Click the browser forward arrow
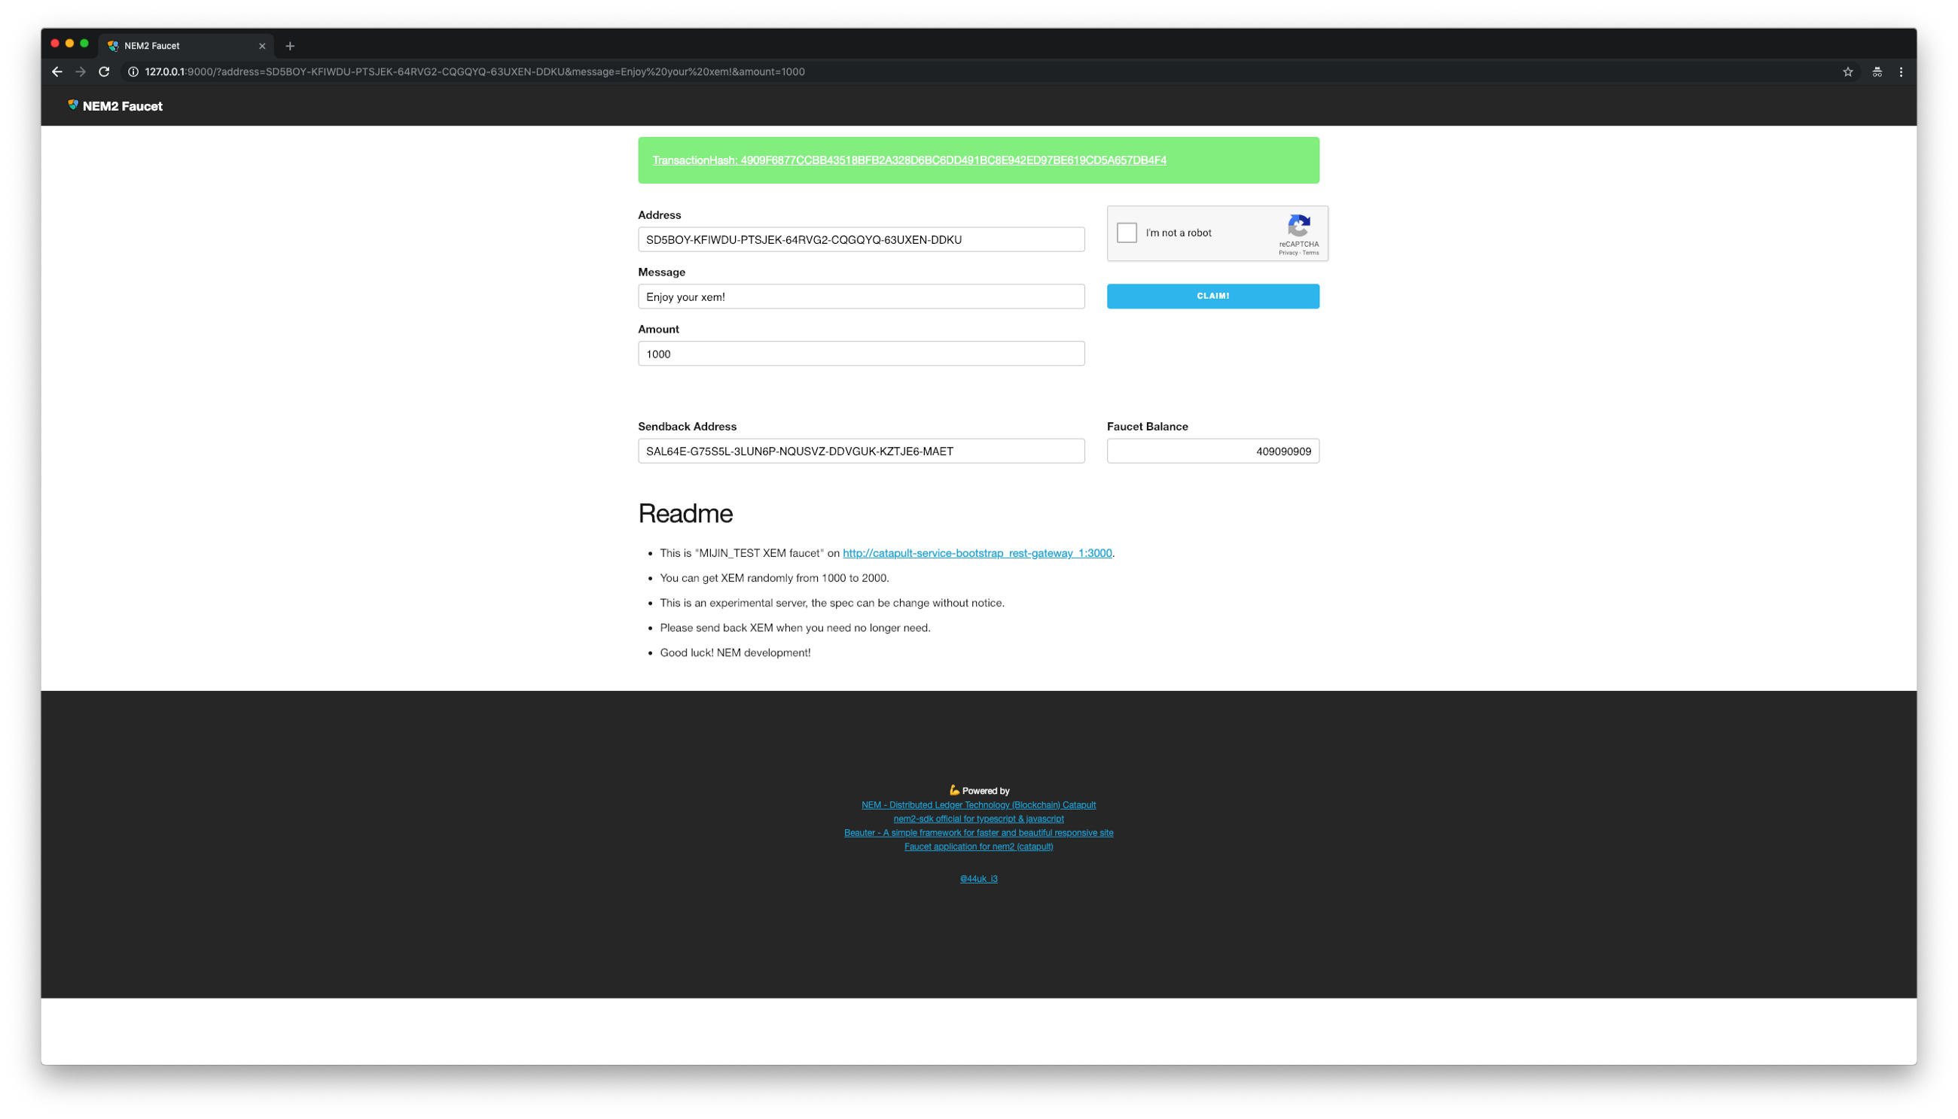 tap(81, 71)
